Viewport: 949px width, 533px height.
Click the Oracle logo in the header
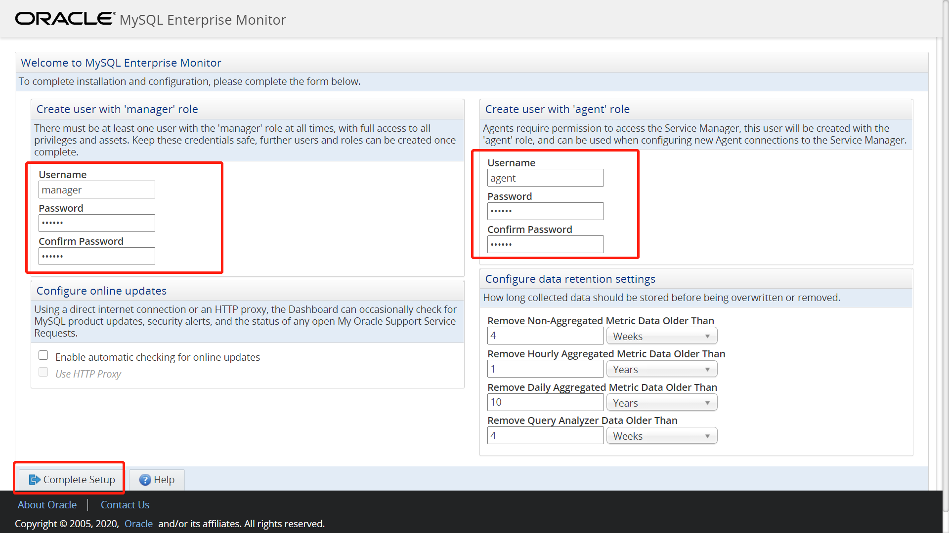65,19
